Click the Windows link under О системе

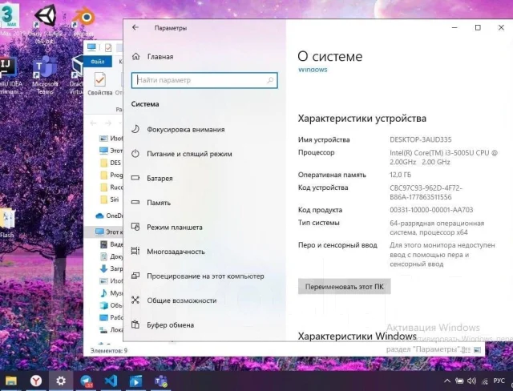[313, 70]
